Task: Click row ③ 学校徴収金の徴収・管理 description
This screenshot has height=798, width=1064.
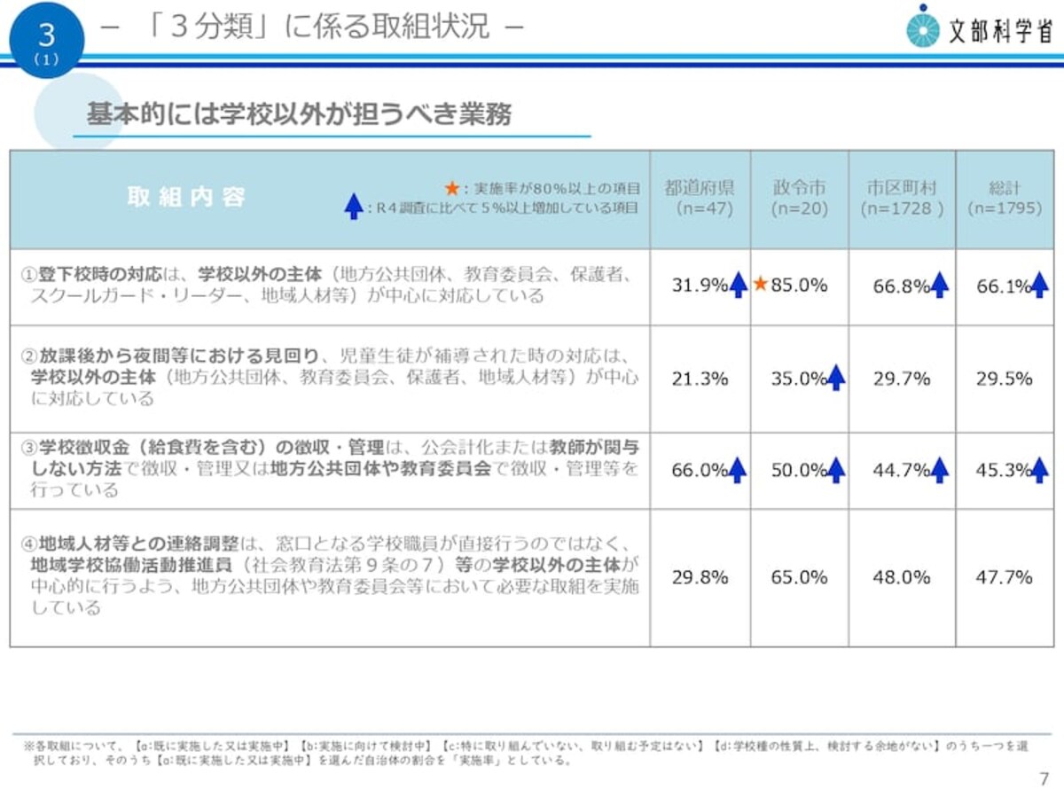Action: [330, 468]
